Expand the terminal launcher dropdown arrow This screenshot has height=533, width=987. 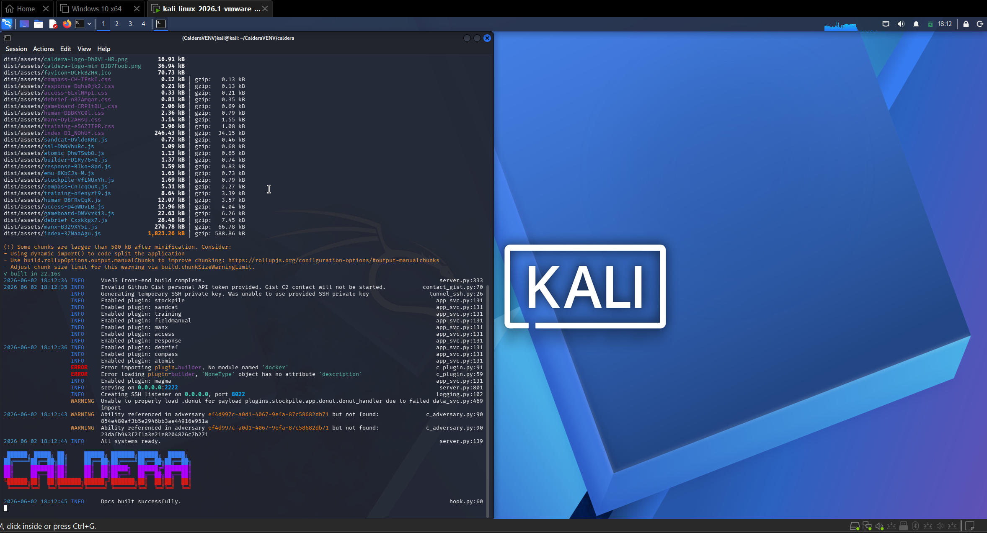pyautogui.click(x=89, y=24)
